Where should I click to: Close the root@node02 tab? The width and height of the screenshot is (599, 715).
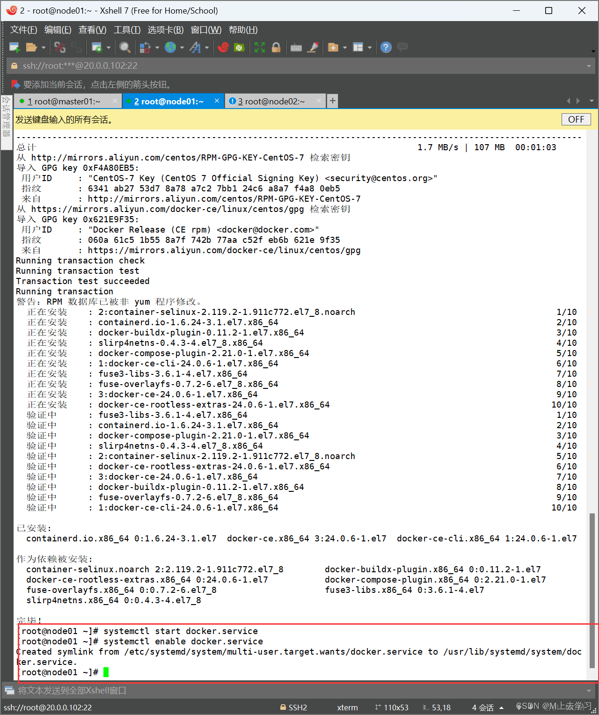(319, 101)
